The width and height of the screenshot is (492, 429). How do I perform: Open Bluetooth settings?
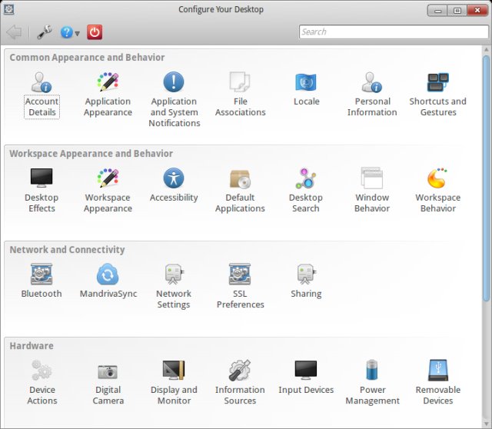click(x=42, y=281)
